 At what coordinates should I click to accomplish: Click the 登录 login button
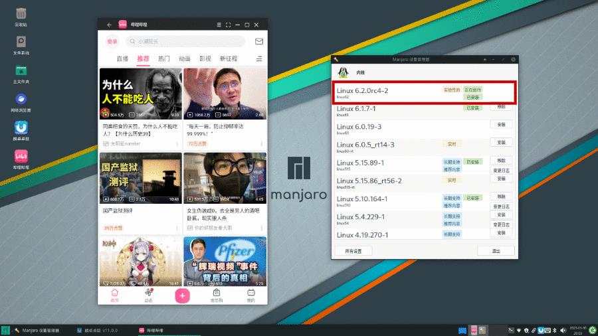point(112,41)
